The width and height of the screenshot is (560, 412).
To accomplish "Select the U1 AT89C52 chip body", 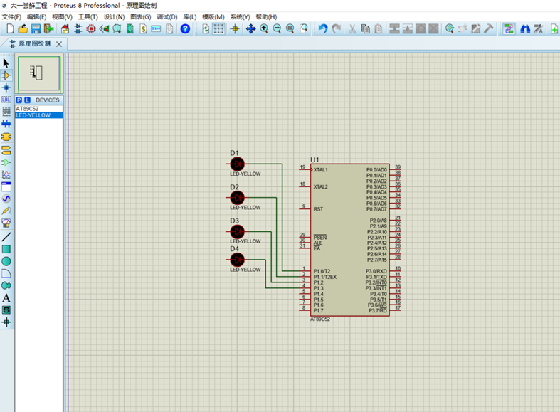I will 349,240.
